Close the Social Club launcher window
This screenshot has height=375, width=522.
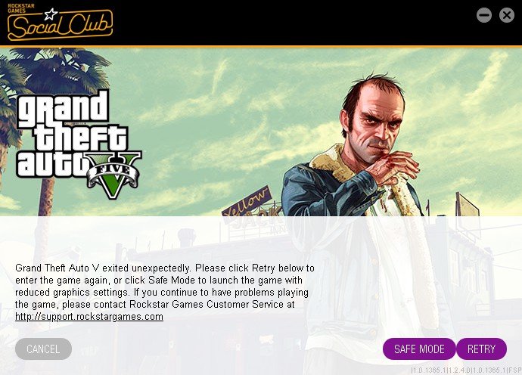tap(507, 15)
